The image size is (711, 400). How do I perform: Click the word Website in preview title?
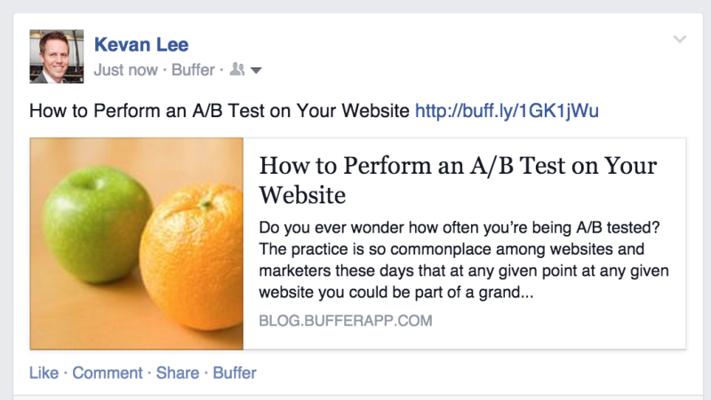coord(302,195)
